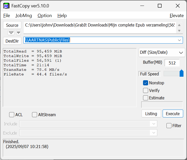Click the small arrow icon below Source

pyautogui.click(x=19, y=33)
